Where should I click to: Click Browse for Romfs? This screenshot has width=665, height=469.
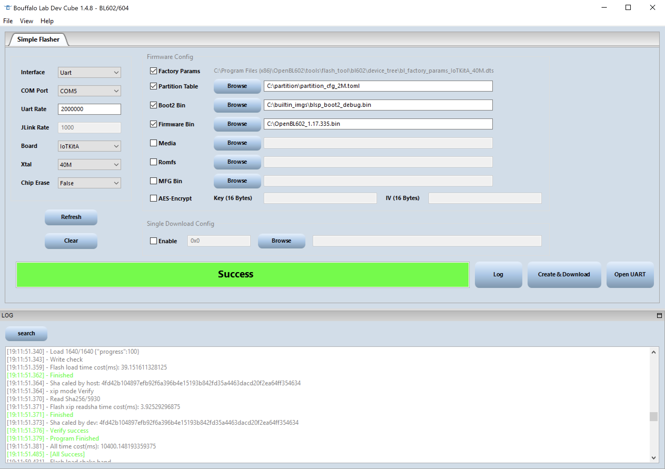pyautogui.click(x=237, y=162)
